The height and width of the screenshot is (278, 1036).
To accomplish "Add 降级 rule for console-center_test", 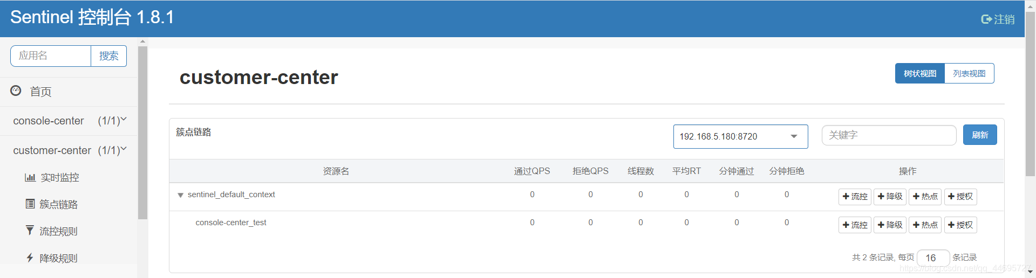I will [890, 225].
